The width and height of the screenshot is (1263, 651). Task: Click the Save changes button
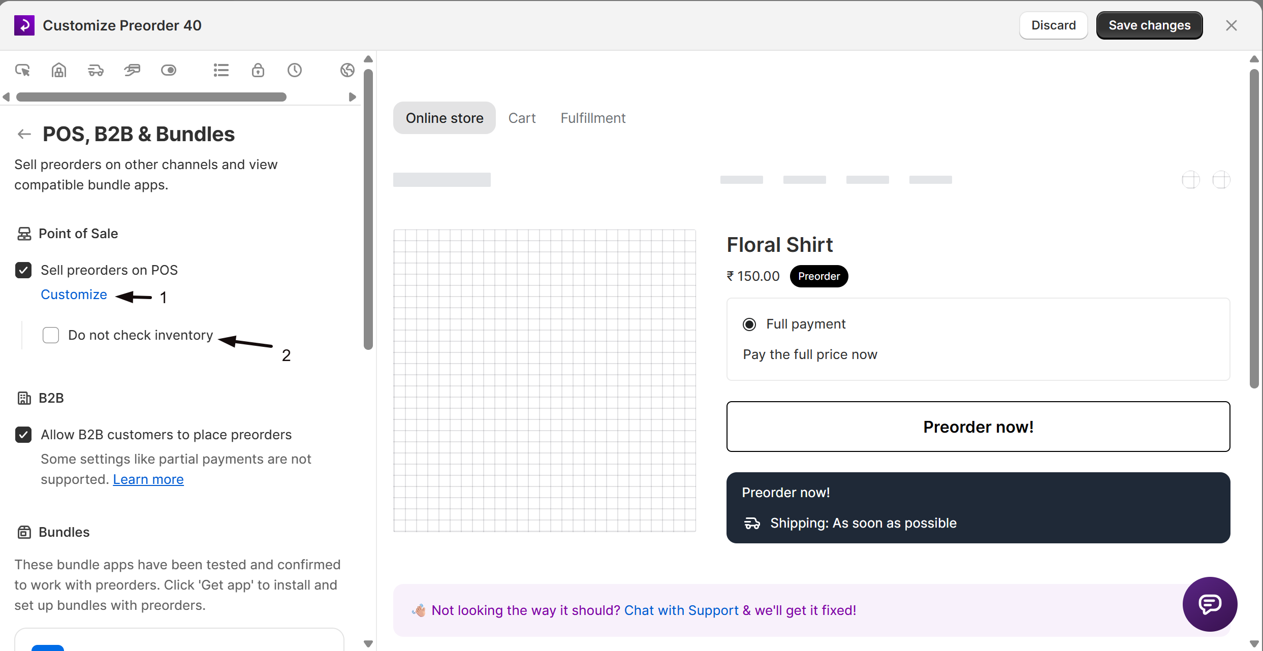coord(1149,25)
